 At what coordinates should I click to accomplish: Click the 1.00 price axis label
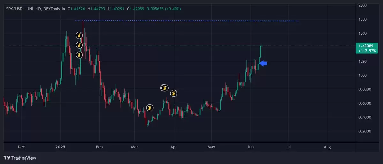click(x=363, y=75)
